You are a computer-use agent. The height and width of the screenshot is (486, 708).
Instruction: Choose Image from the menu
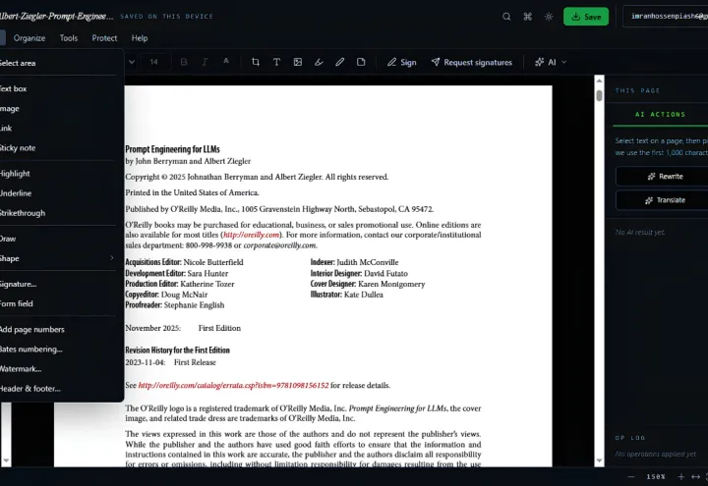[x=60, y=109]
